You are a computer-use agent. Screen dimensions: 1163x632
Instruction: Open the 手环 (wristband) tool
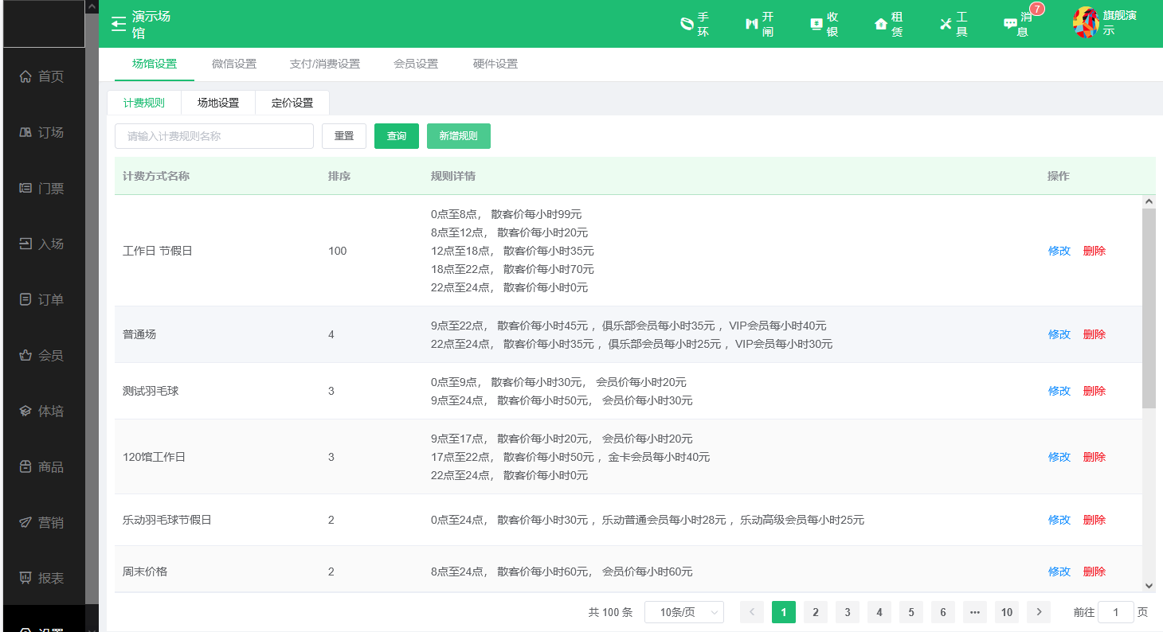tap(694, 23)
